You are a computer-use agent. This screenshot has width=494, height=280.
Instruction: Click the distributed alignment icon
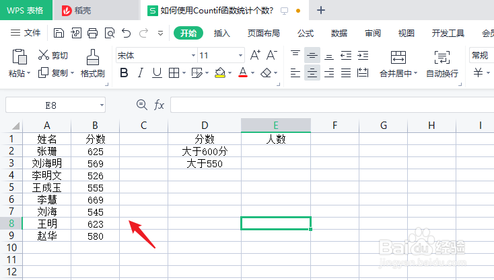[x=363, y=73]
